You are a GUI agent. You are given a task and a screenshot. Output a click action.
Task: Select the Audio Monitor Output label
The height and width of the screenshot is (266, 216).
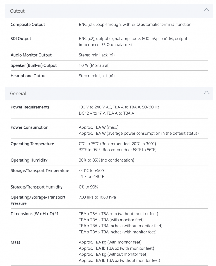[x=31, y=55]
